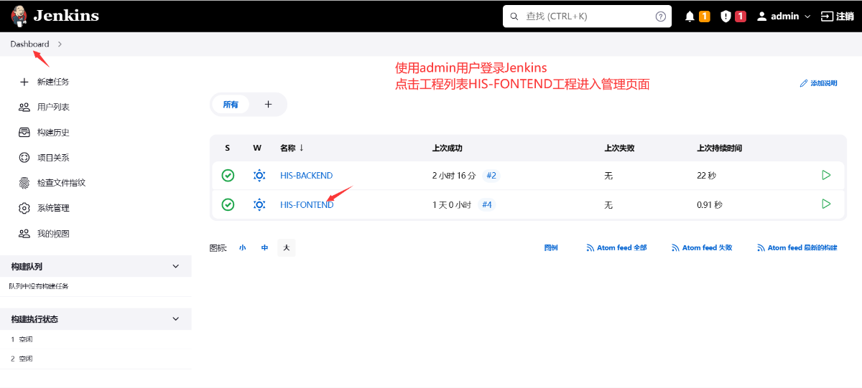Viewport: 862px width, 388px height.
Task: Click success status icon for HIS-BACKEND
Action: [x=228, y=175]
